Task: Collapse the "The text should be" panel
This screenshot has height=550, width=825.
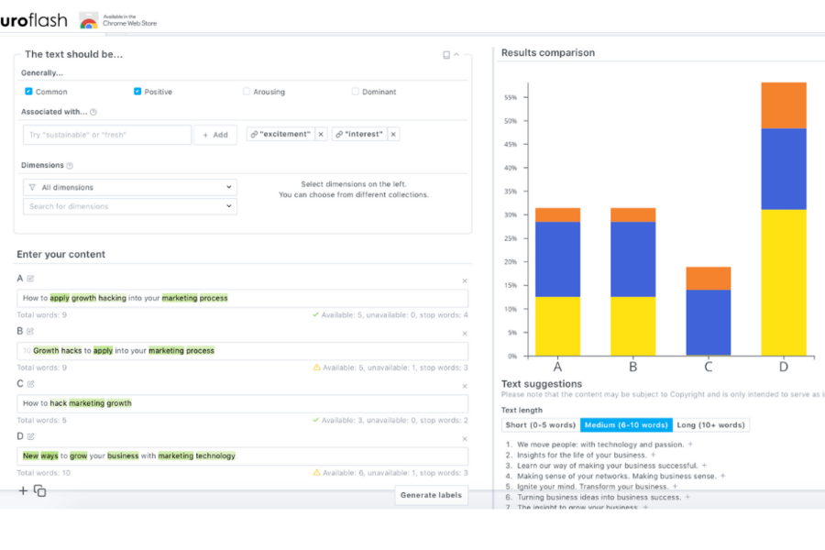Action: tap(456, 55)
